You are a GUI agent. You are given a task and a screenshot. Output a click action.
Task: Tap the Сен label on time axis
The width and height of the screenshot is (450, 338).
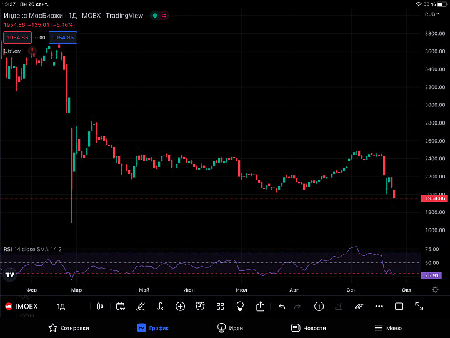point(351,290)
